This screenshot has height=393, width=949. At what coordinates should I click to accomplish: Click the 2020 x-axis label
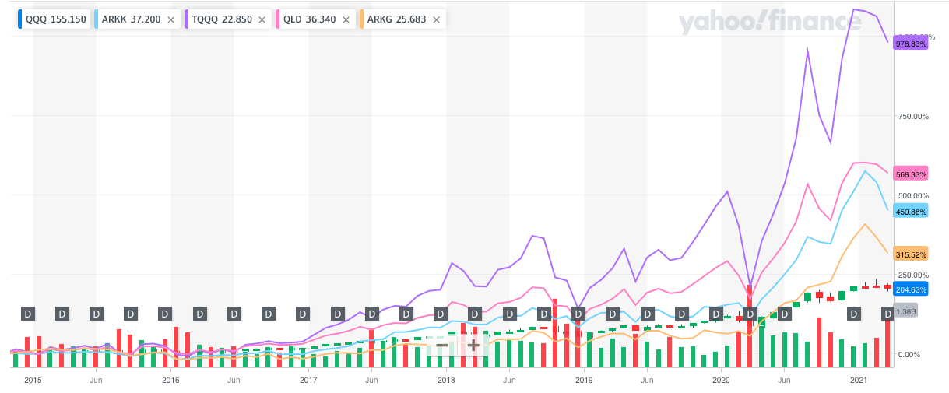[721, 380]
